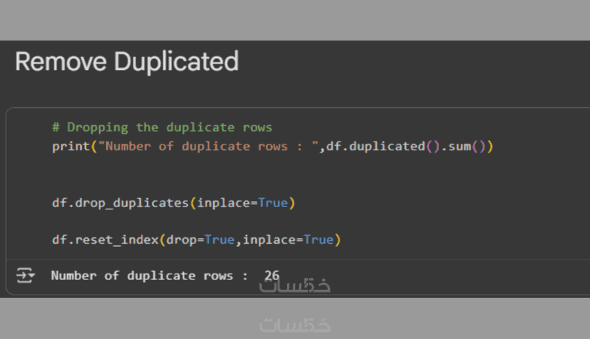Click on df.duplicated() in the print line
This screenshot has height=339, width=590.
[383, 146]
